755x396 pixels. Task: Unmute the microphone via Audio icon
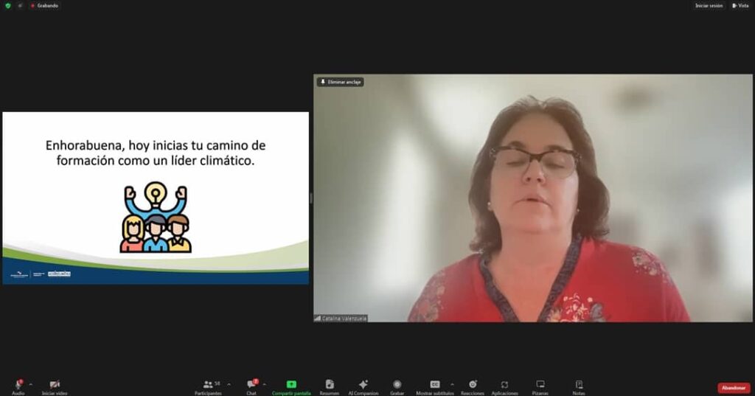pos(18,386)
